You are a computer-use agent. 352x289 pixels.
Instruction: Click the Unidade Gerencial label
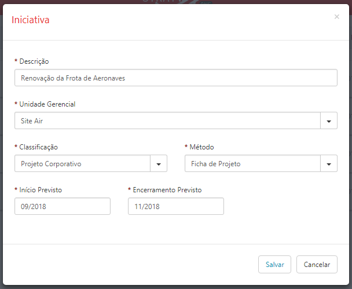[47, 104]
